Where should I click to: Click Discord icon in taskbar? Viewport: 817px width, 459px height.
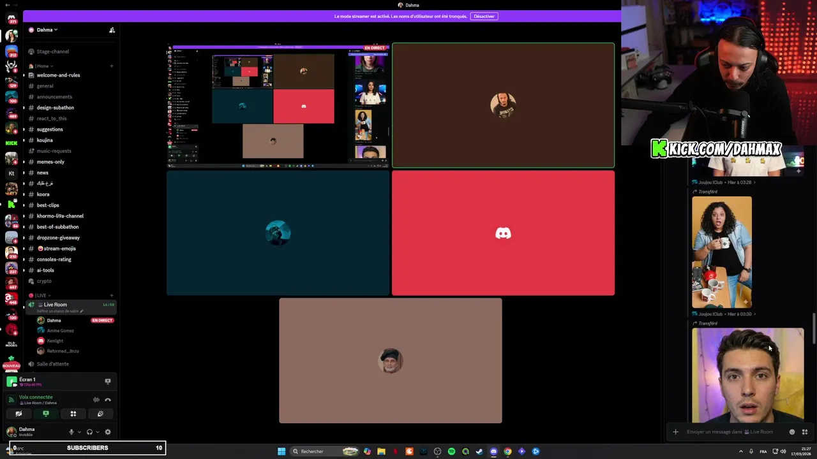[493, 451]
